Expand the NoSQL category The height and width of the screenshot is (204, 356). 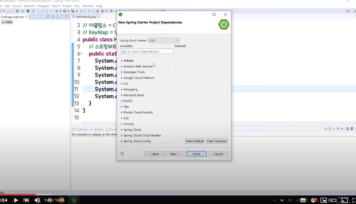pyautogui.click(x=122, y=101)
